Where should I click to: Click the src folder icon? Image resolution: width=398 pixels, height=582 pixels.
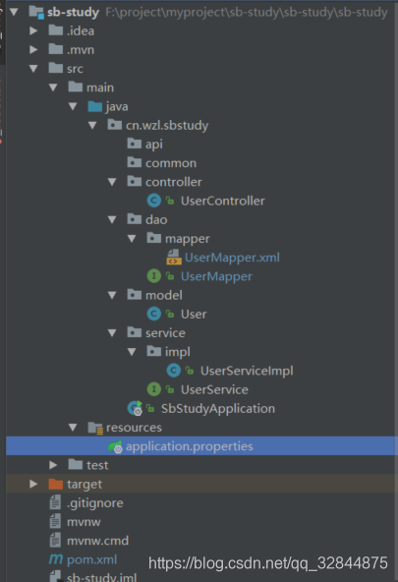56,68
